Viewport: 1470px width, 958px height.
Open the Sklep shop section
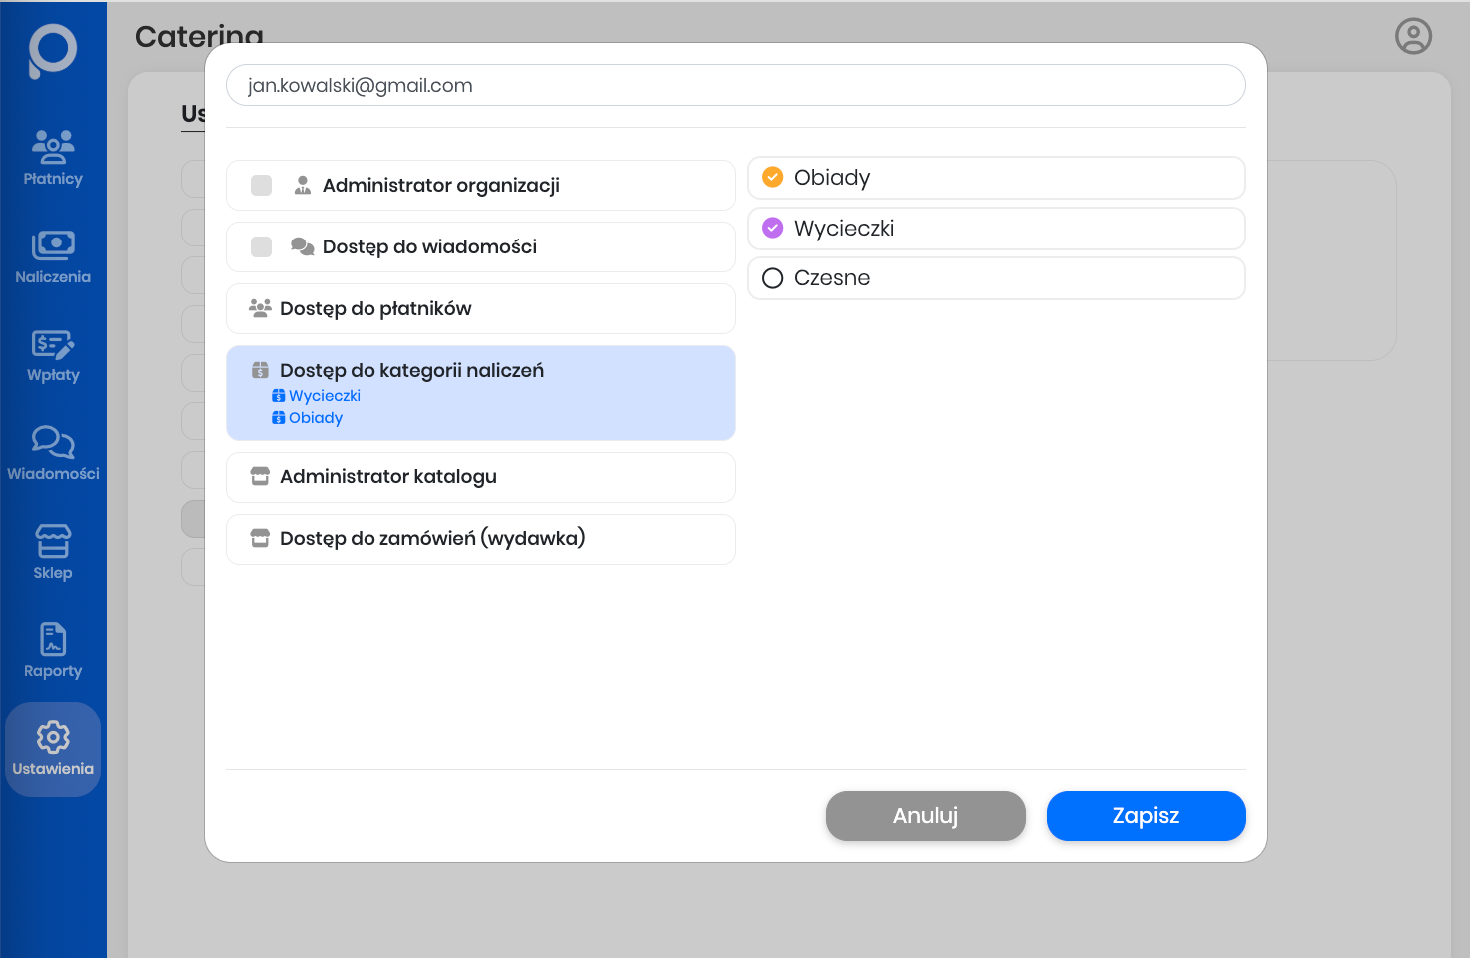tap(53, 552)
